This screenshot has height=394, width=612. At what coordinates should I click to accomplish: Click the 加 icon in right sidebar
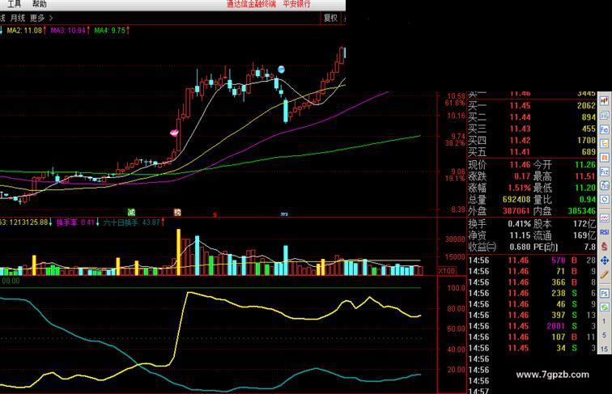point(604,186)
